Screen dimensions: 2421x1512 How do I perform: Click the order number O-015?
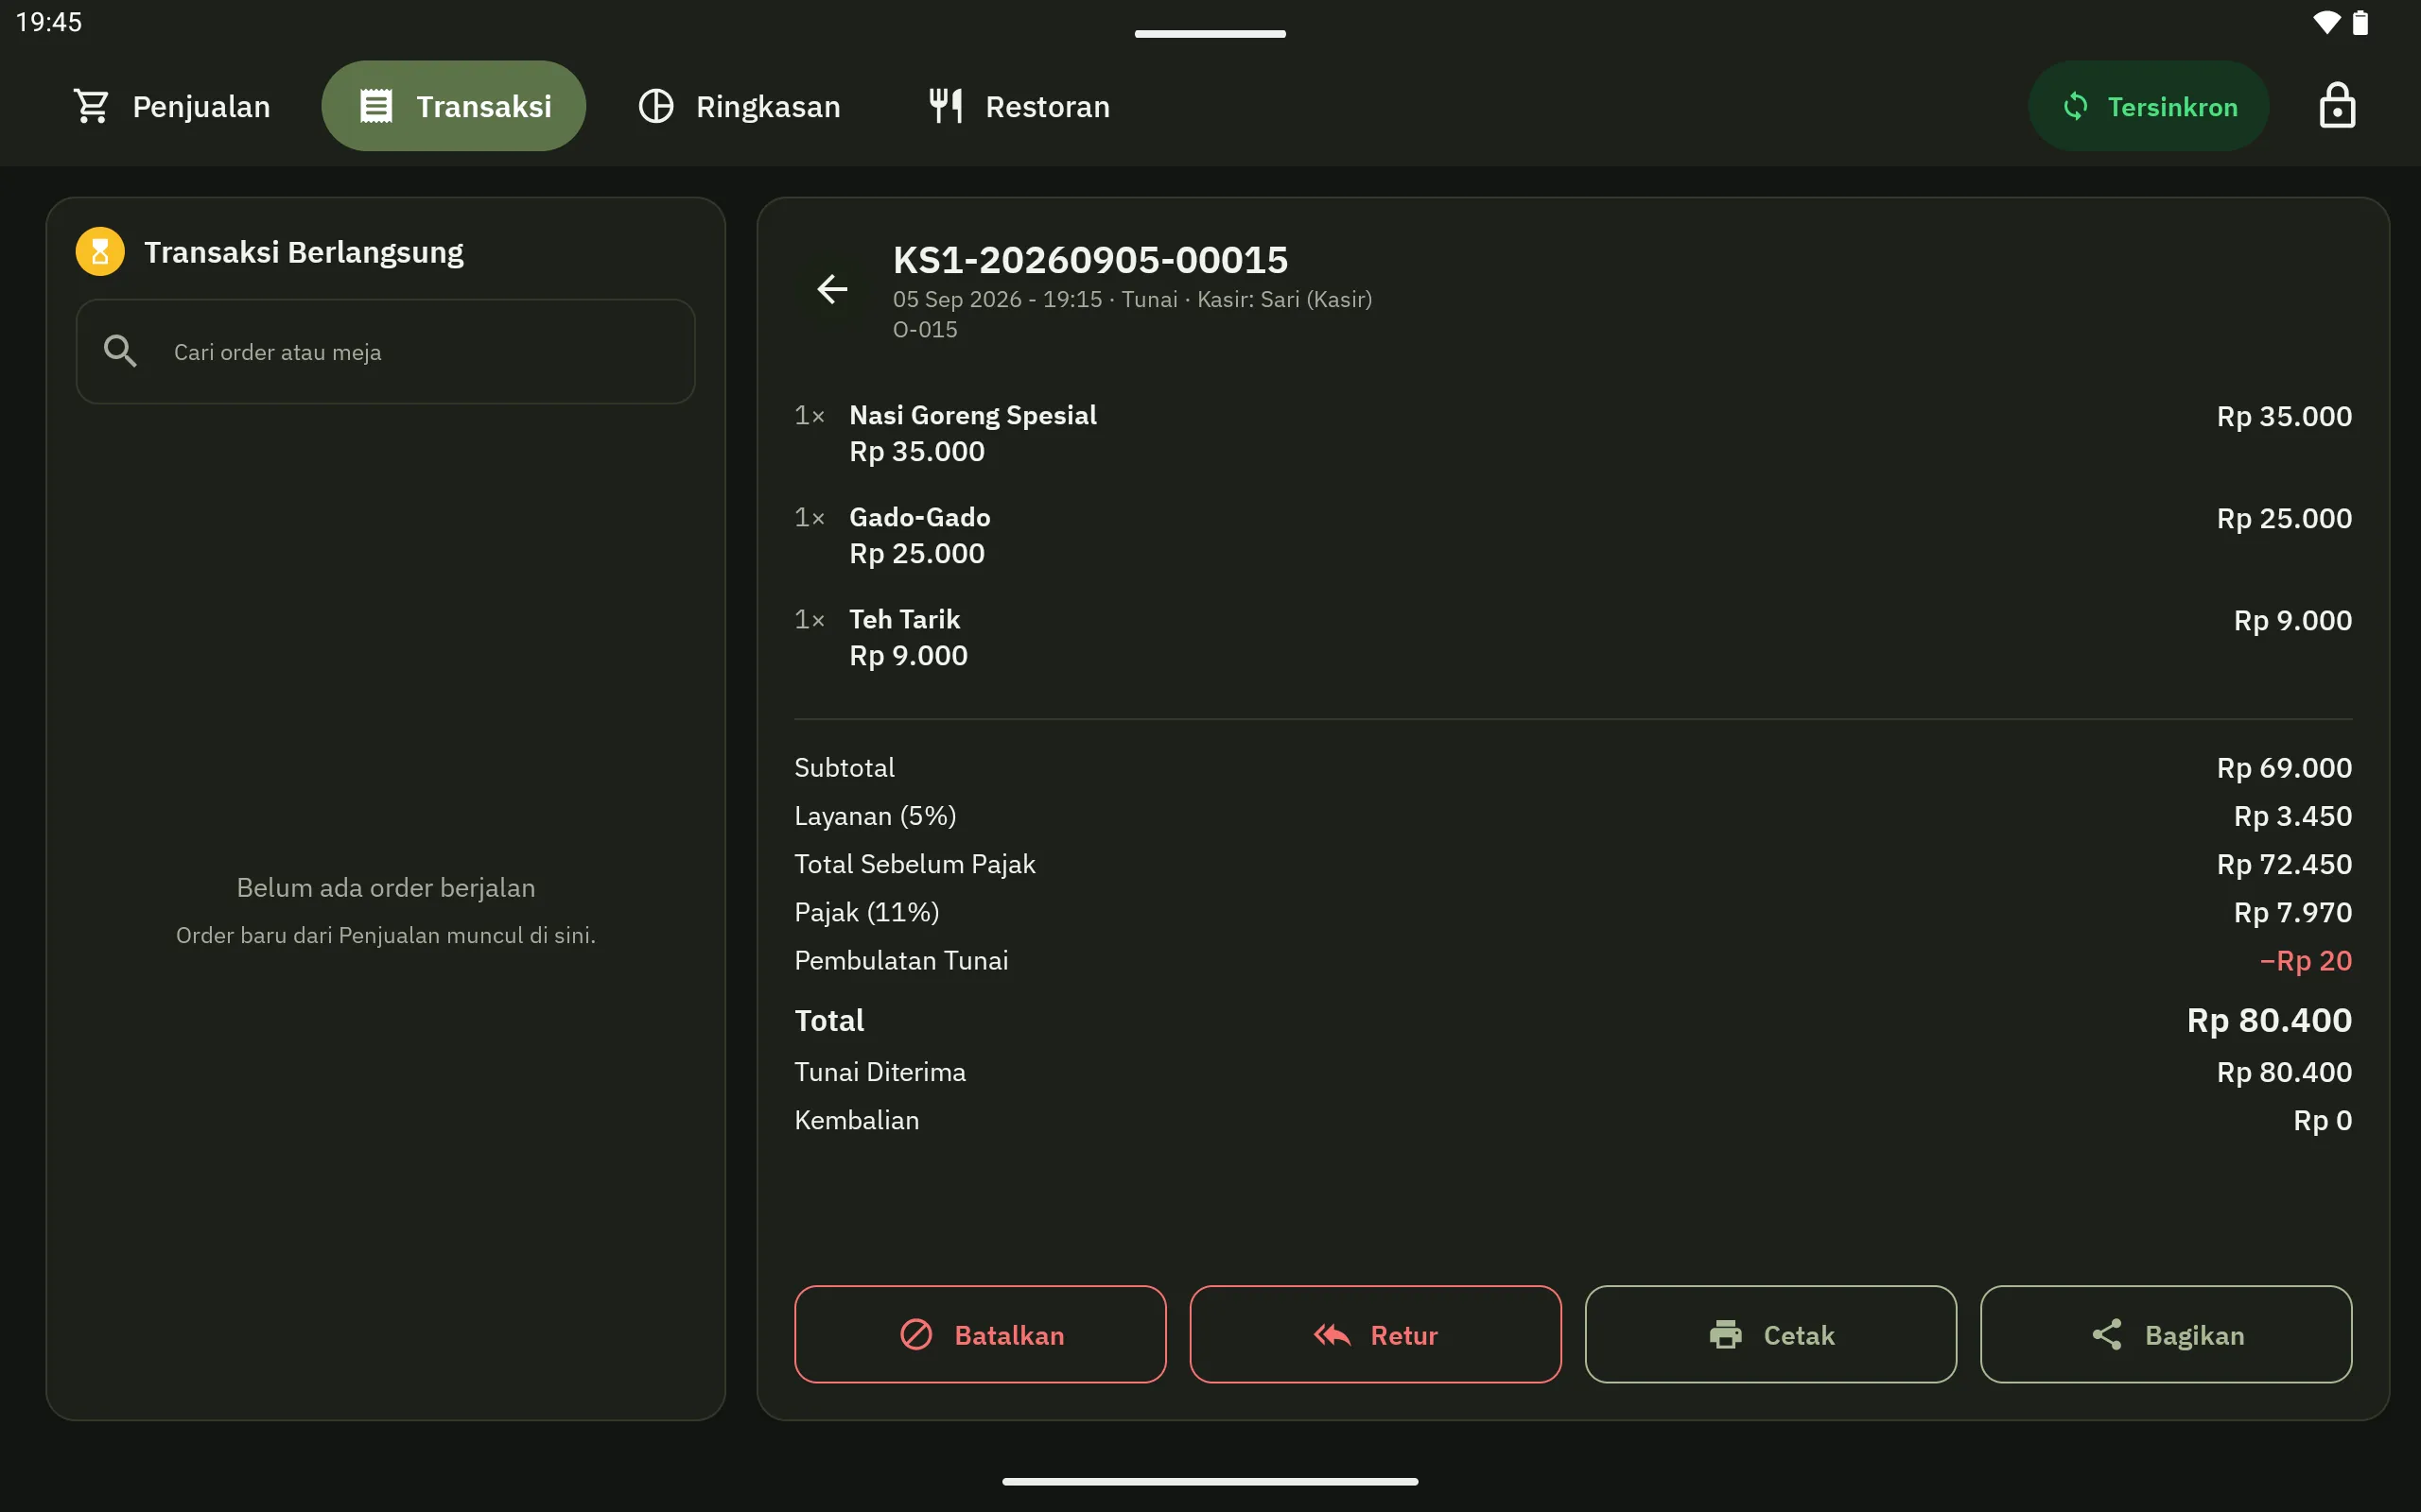(x=926, y=330)
